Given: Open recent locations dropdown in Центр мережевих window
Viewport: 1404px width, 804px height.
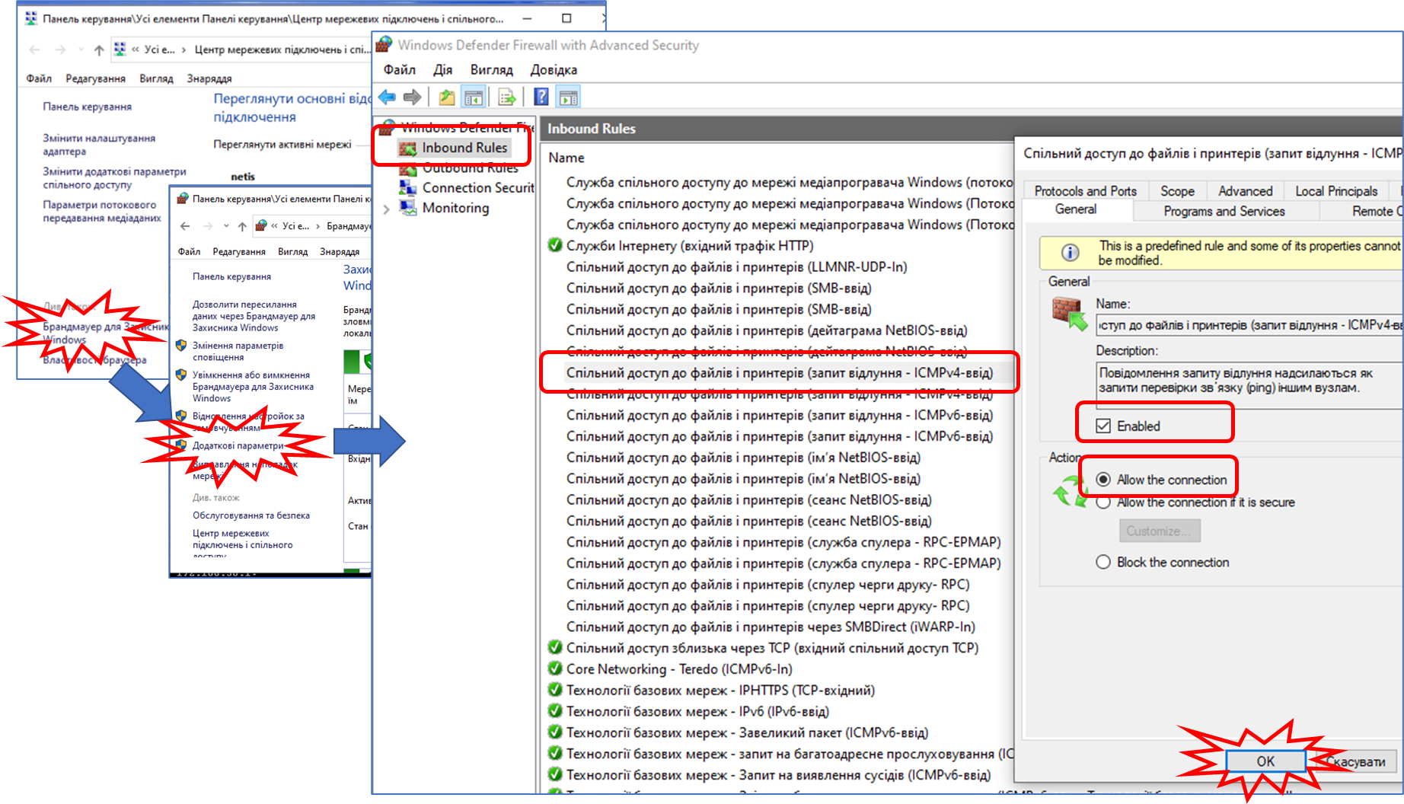Looking at the screenshot, I should (81, 49).
